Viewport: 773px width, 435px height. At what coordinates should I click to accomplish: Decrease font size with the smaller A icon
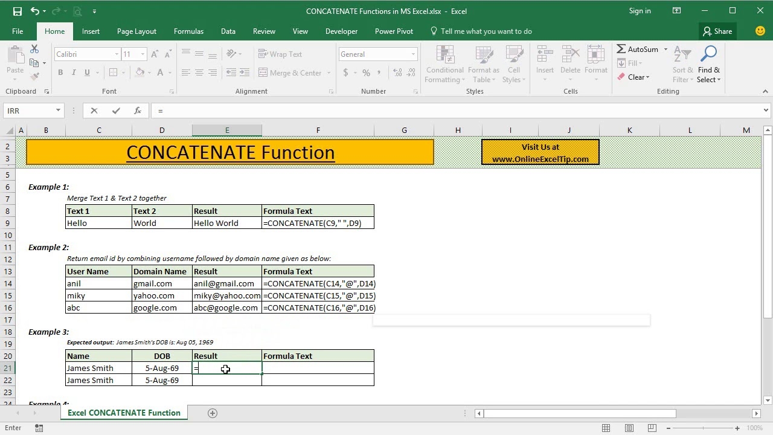click(167, 54)
